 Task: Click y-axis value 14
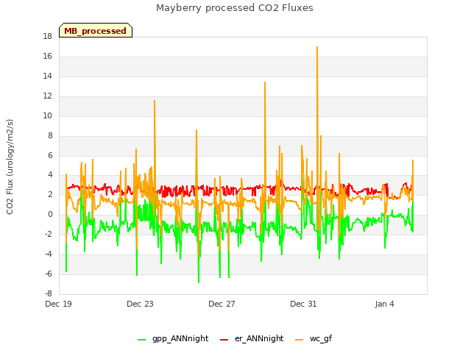47,76
